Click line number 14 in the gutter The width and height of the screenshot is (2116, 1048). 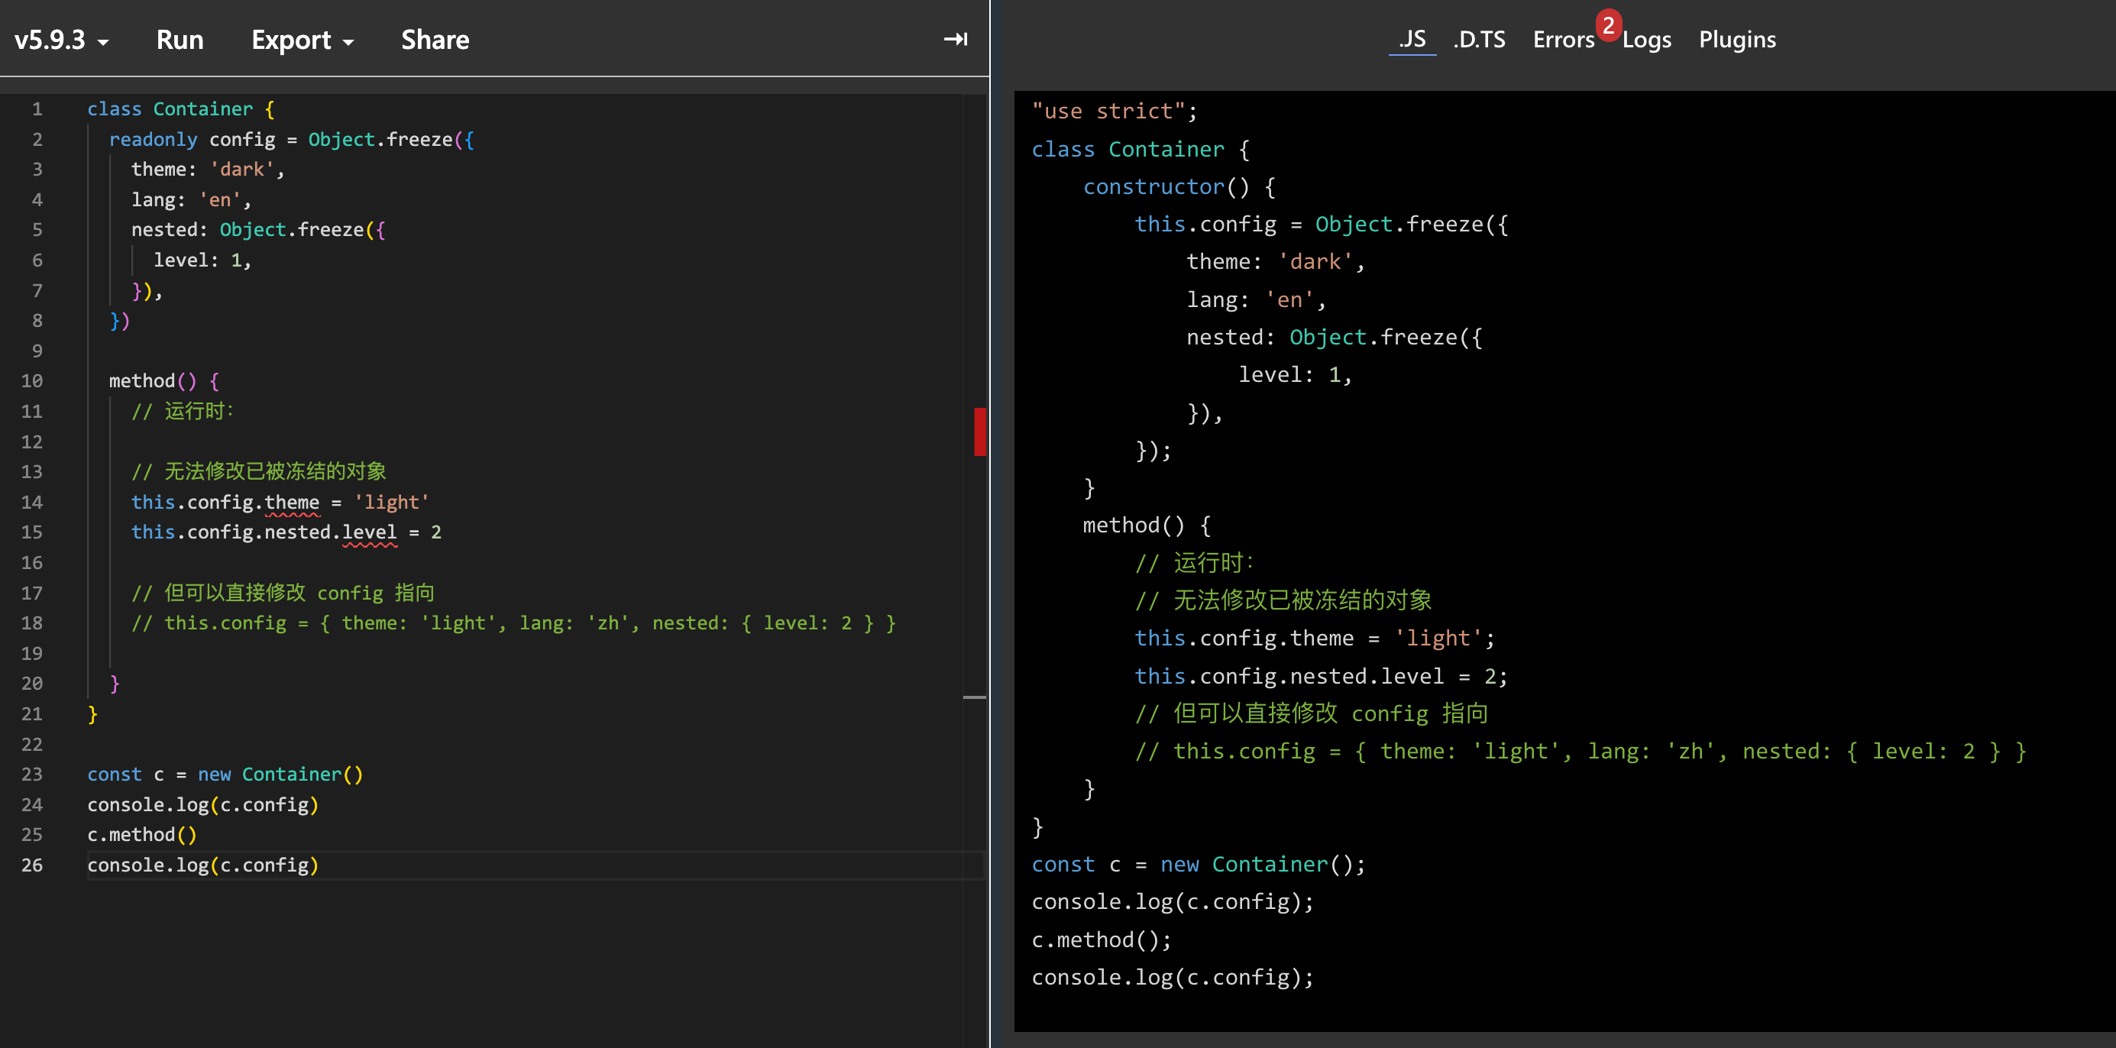32,502
